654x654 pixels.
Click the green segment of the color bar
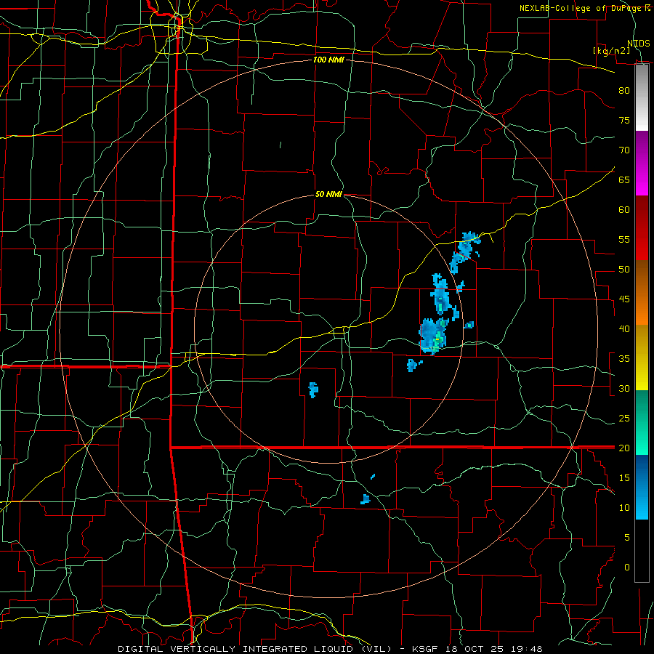pyautogui.click(x=642, y=422)
